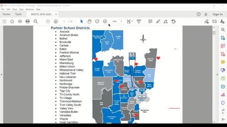Expand the fit page options arrow
This screenshot has width=227, height=127.
132,22
